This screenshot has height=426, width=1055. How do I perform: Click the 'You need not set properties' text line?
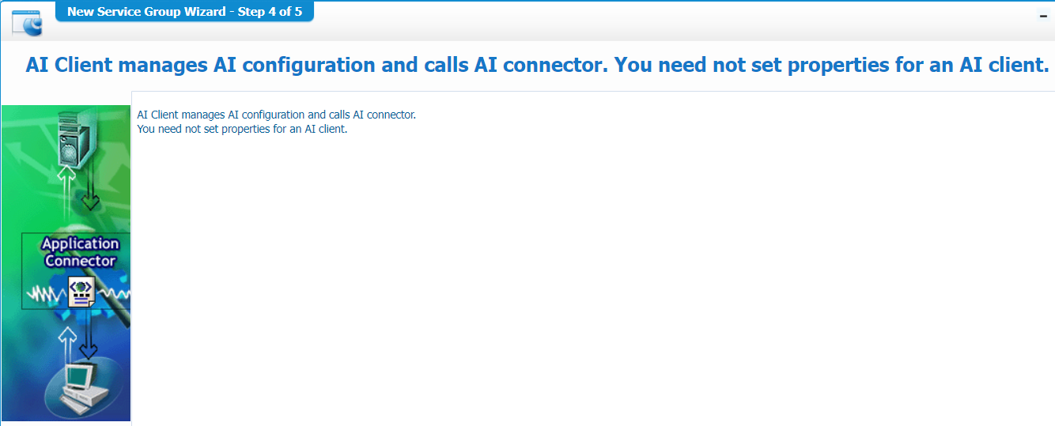(242, 129)
